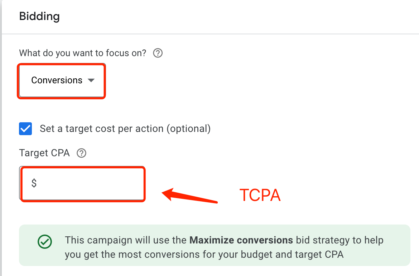Disable the optional target CPA checkbox
Screen dimensions: 419x276
click(25, 128)
